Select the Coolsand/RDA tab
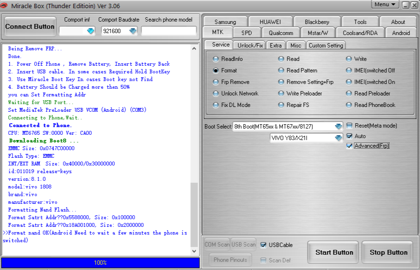The width and height of the screenshot is (420, 270). click(x=360, y=33)
